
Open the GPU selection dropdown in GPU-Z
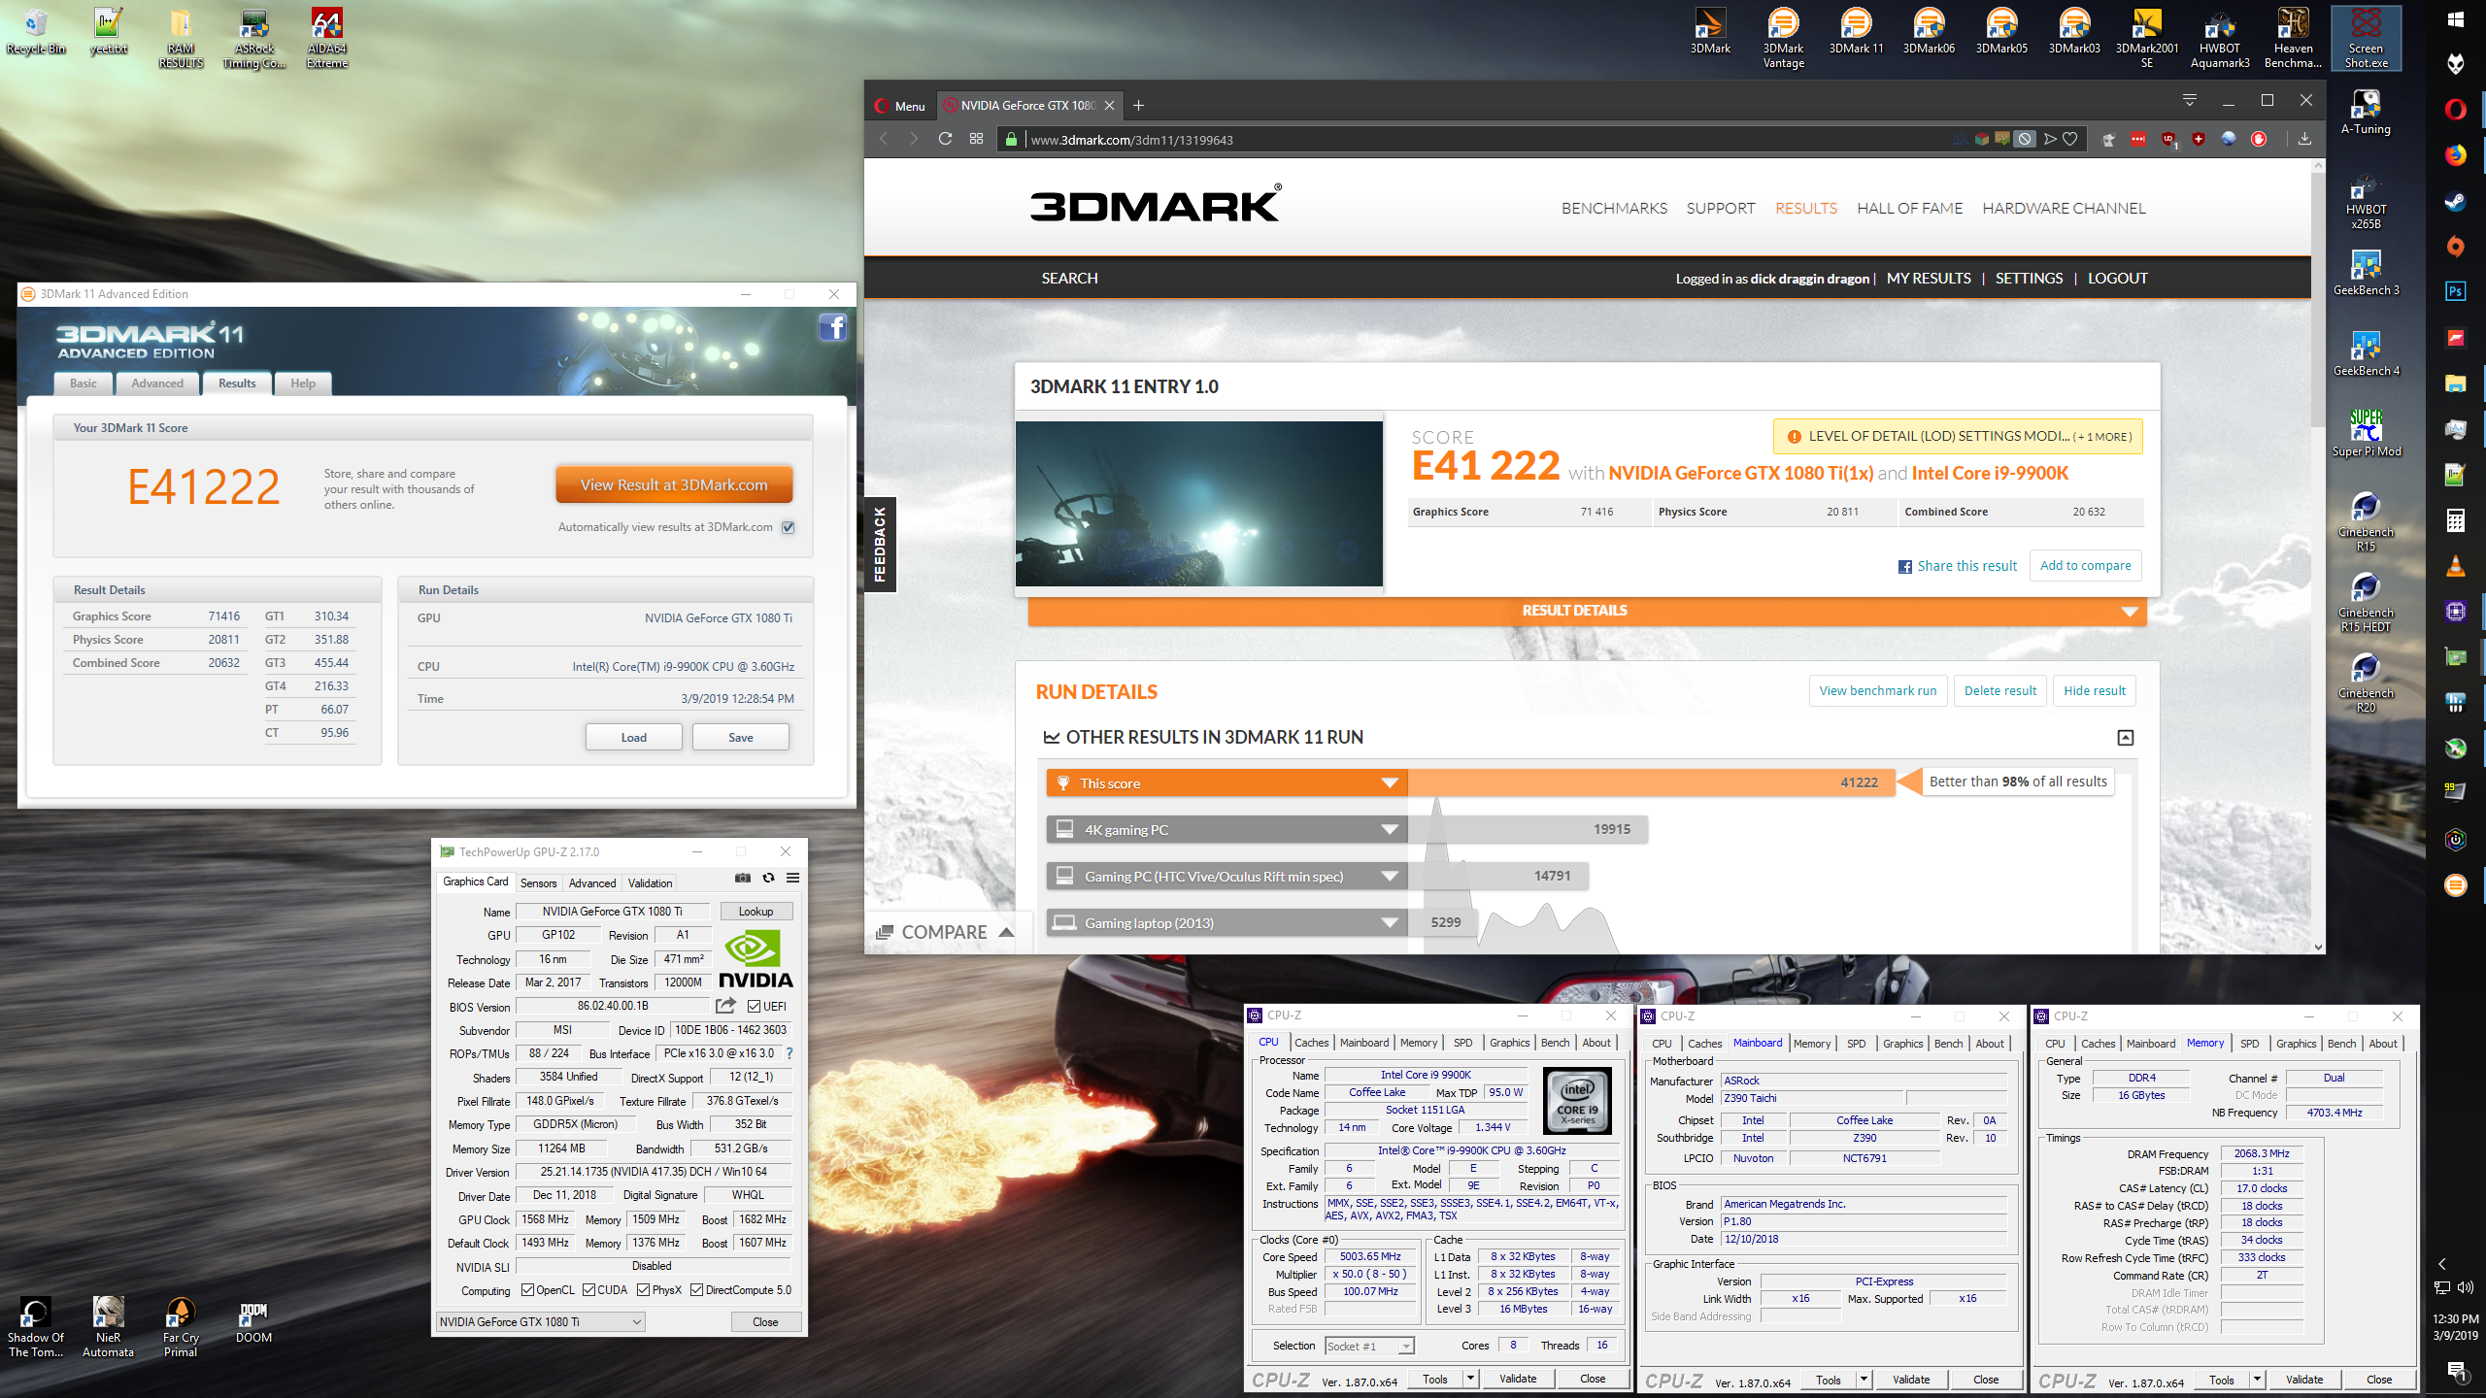coord(541,1321)
